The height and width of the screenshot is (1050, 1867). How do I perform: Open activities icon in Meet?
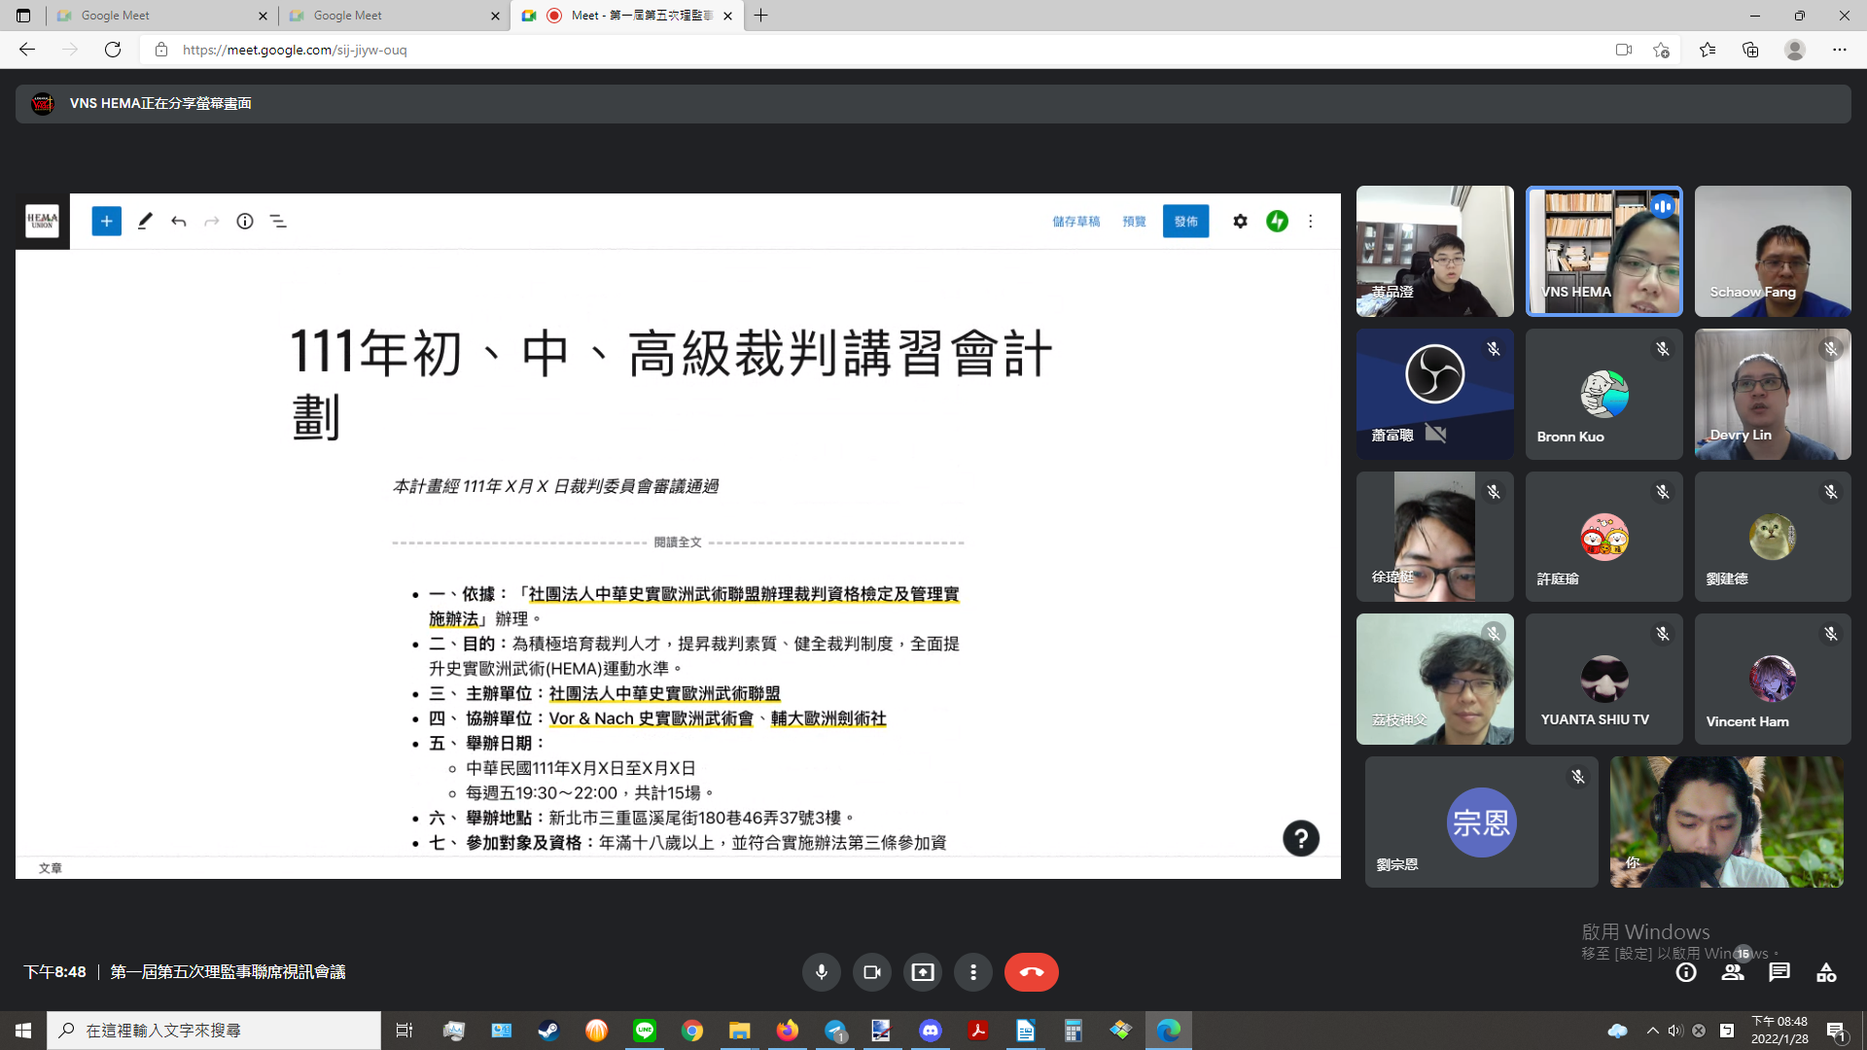[1826, 972]
